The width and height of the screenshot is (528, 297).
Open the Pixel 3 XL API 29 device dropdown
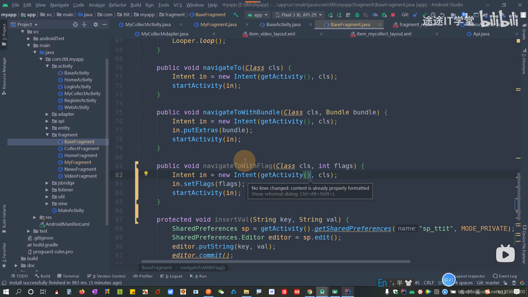[x=299, y=15]
